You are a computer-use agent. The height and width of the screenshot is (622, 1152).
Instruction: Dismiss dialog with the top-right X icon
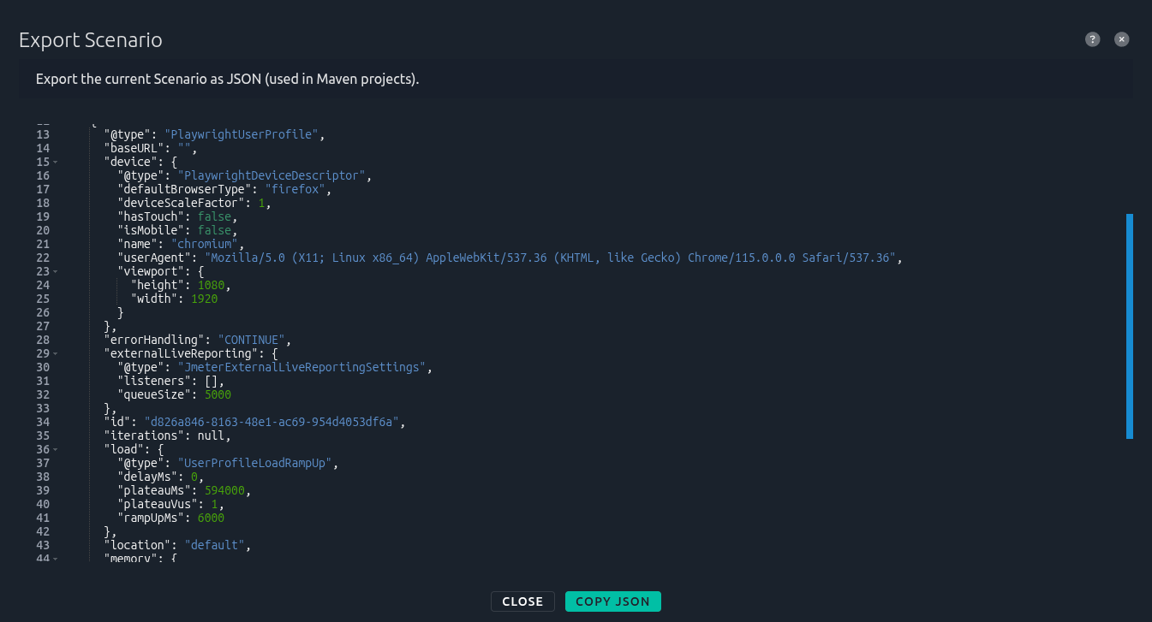pos(1121,39)
